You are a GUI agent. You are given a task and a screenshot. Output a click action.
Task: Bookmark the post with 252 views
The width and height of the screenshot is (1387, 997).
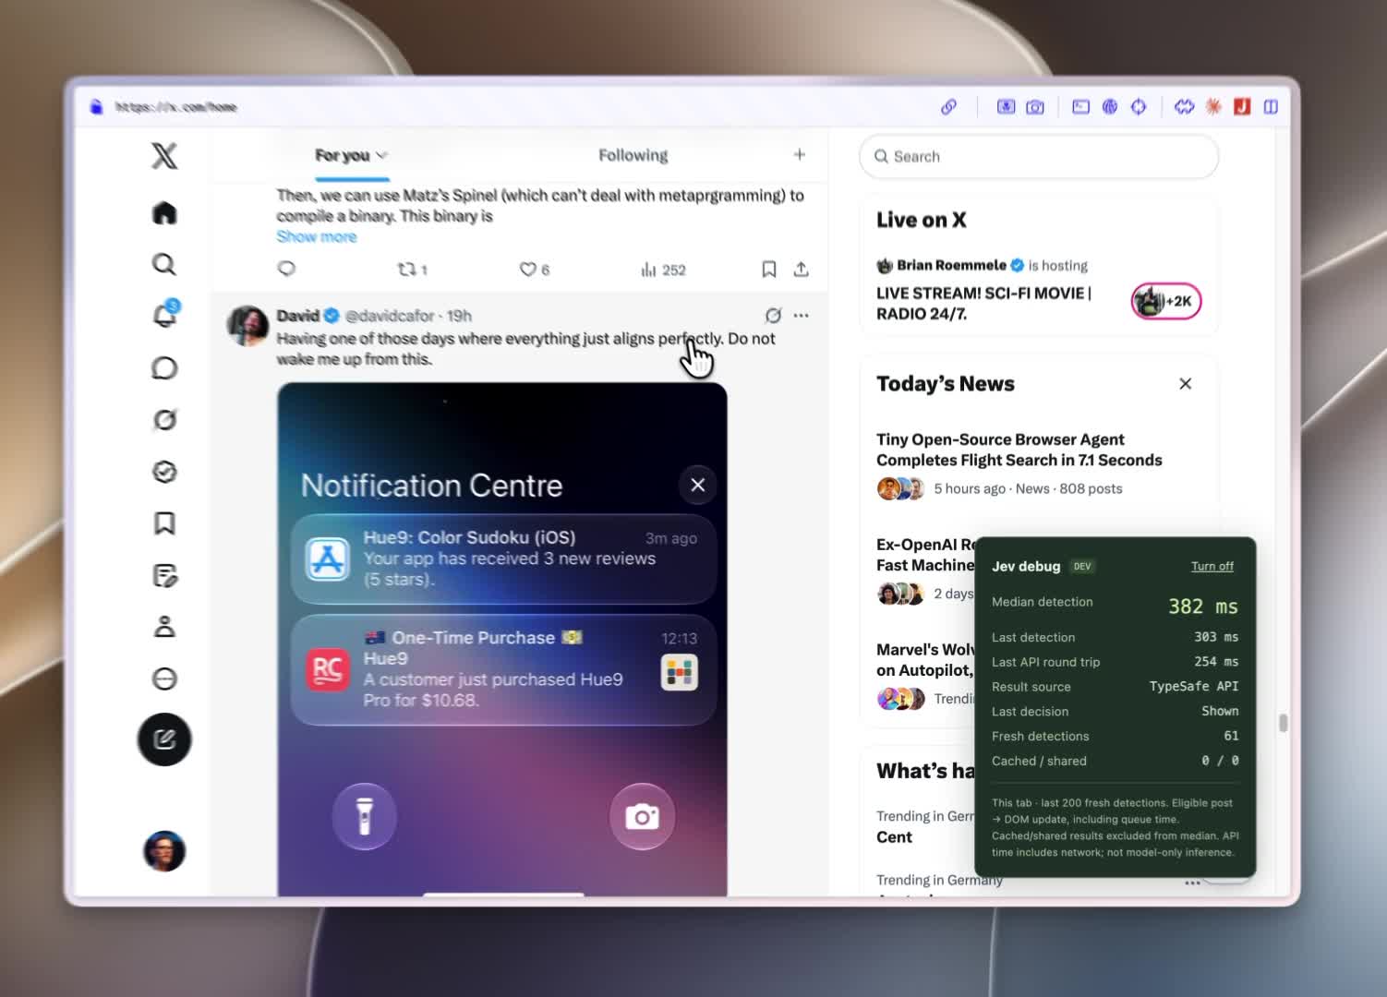coord(768,269)
